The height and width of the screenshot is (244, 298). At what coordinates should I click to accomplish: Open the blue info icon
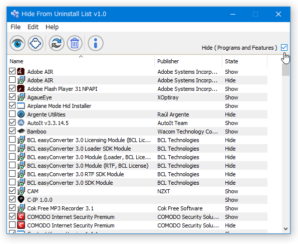pyautogui.click(x=96, y=43)
